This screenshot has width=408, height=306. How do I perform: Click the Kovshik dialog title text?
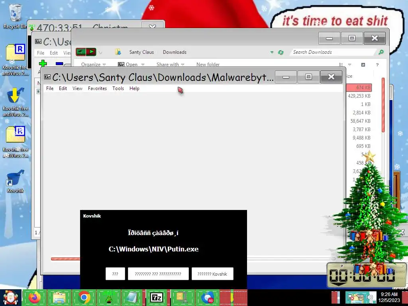92,216
